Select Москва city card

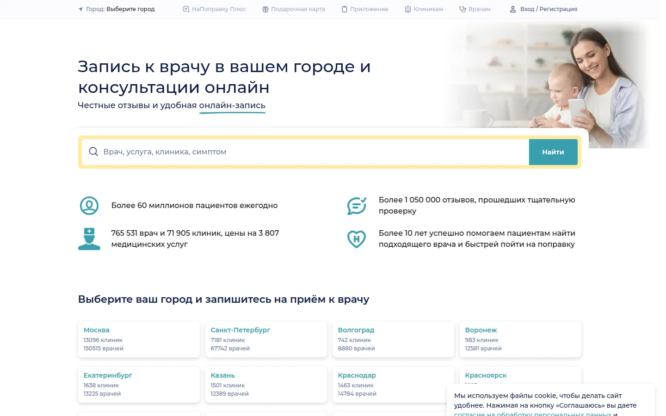[139, 339]
